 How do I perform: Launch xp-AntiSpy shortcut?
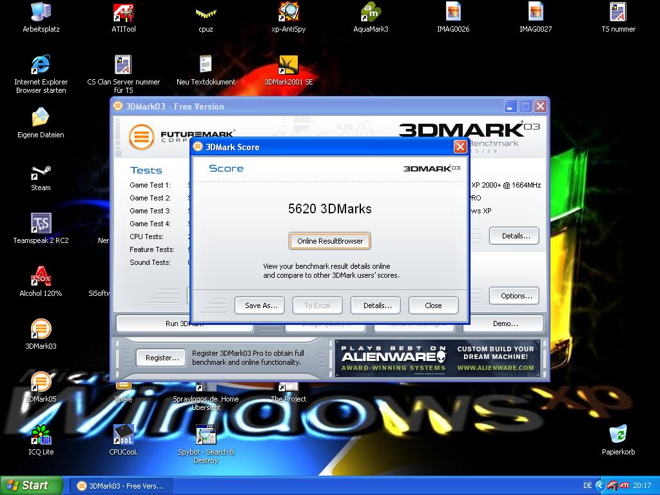(x=288, y=17)
